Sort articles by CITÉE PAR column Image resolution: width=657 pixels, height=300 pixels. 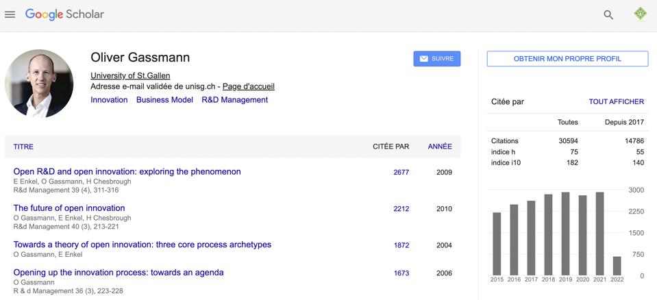[391, 147]
